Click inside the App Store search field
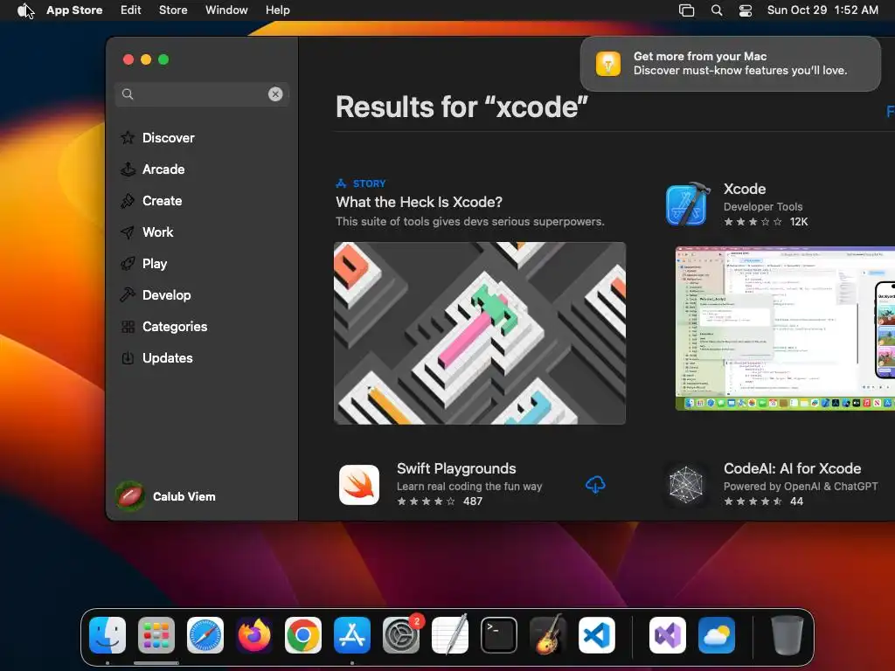Image resolution: width=895 pixels, height=671 pixels. pos(202,94)
